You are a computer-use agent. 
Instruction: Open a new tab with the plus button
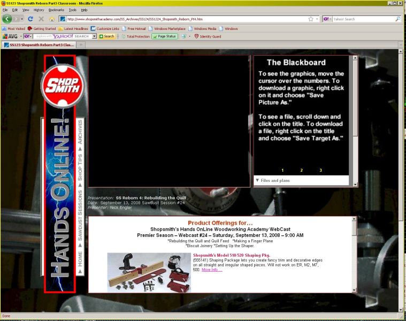tap(81, 45)
